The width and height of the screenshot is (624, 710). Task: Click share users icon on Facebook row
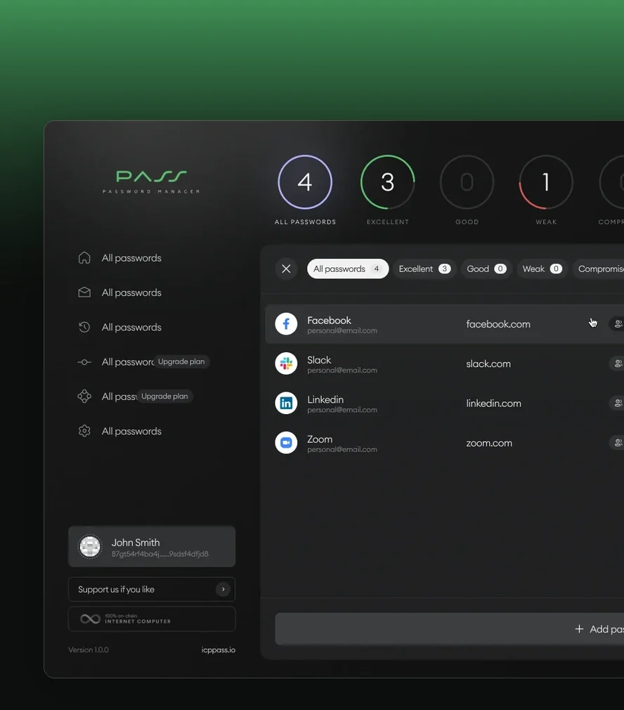pos(618,324)
